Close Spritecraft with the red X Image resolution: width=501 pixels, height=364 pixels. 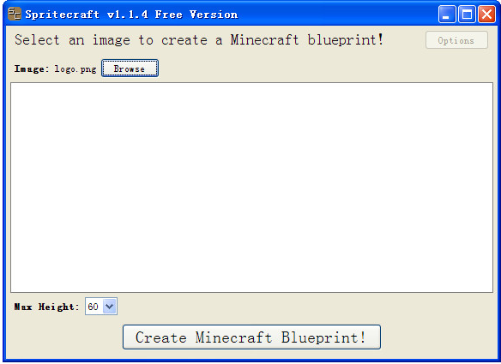486,15
